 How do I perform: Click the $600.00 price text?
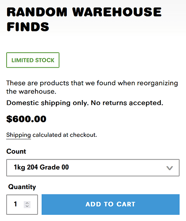(26, 119)
